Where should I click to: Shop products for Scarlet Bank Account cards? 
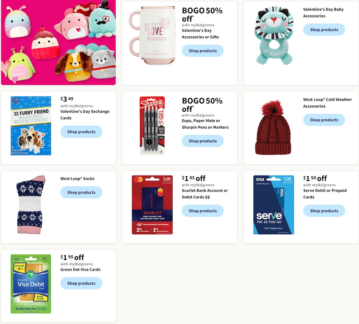[x=203, y=211]
